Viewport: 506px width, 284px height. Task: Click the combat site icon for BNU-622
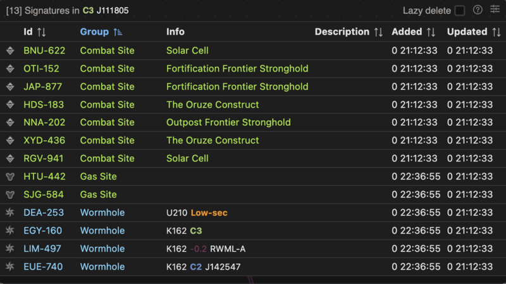tap(10, 51)
